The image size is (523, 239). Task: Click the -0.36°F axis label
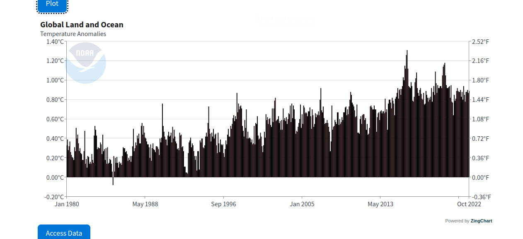tap(481, 197)
